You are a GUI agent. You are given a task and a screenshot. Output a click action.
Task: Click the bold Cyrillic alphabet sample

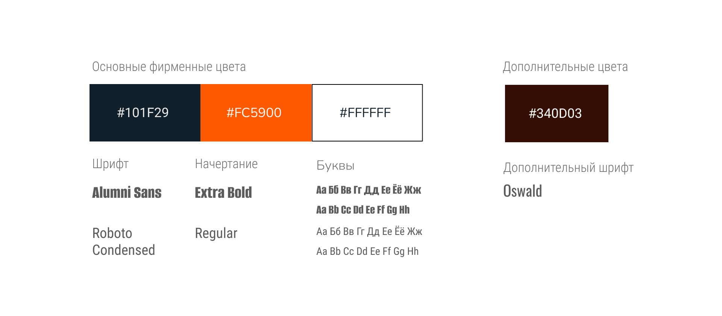pos(369,190)
